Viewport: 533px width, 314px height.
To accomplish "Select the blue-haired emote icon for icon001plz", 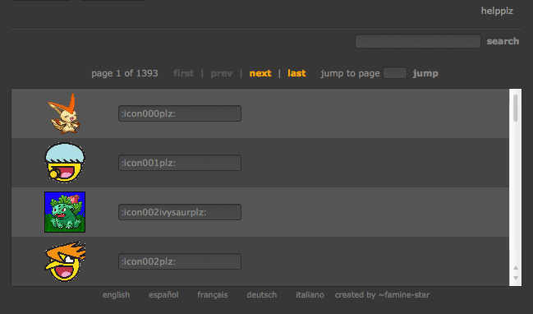I will 65,163.
